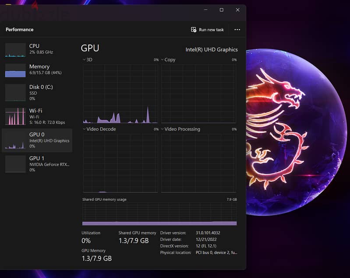The width and height of the screenshot is (350, 278).
Task: Click the Shared GPU memory usage graph
Action: point(159,214)
